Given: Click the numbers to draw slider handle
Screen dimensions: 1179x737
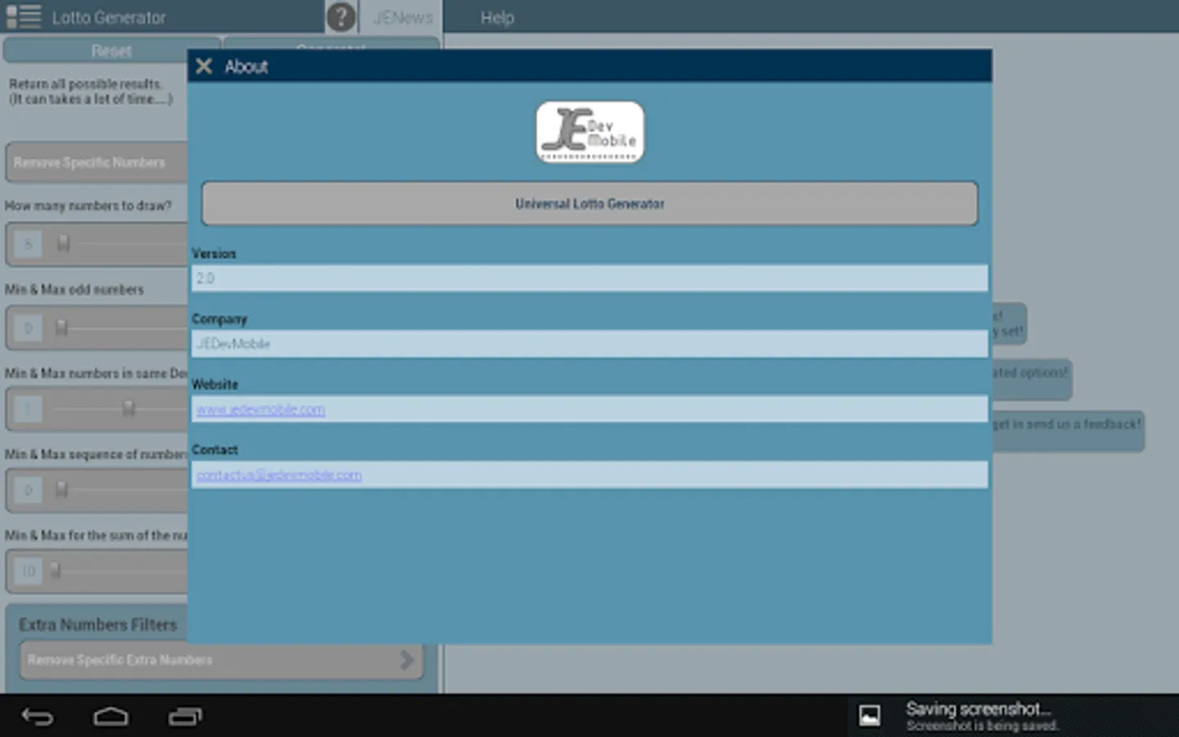Looking at the screenshot, I should (x=63, y=243).
